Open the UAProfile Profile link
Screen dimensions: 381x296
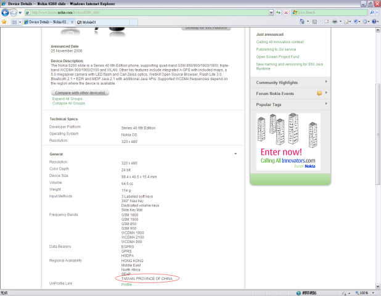126,284
